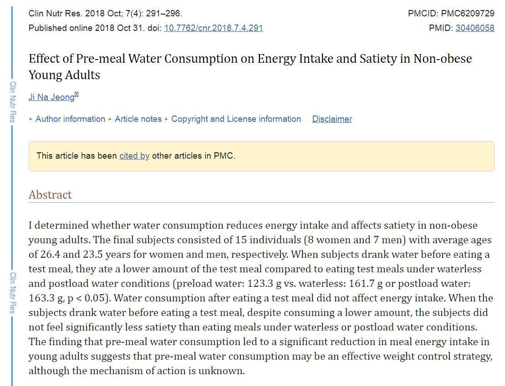Click the triangle arrow before Copyright and License
The image size is (505, 386).
pyautogui.click(x=167, y=120)
